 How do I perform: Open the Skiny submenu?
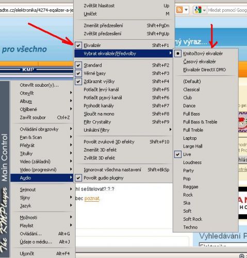pos(42,198)
